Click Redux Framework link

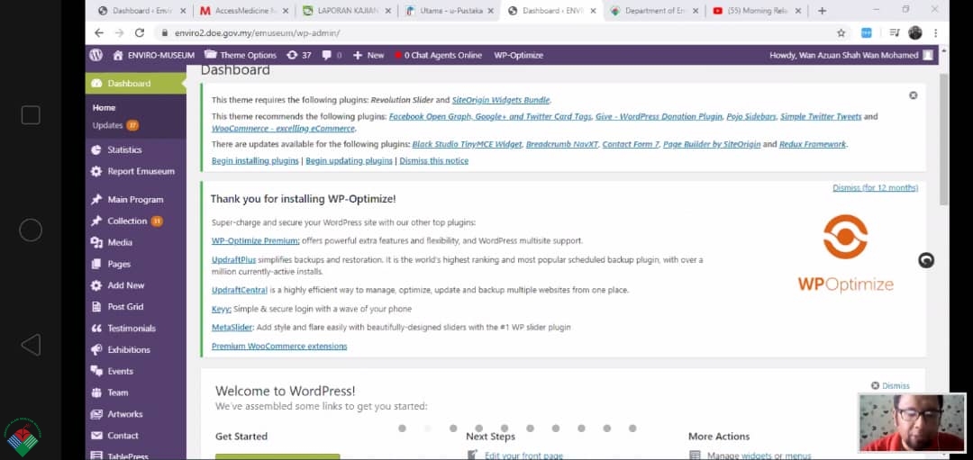click(x=813, y=144)
